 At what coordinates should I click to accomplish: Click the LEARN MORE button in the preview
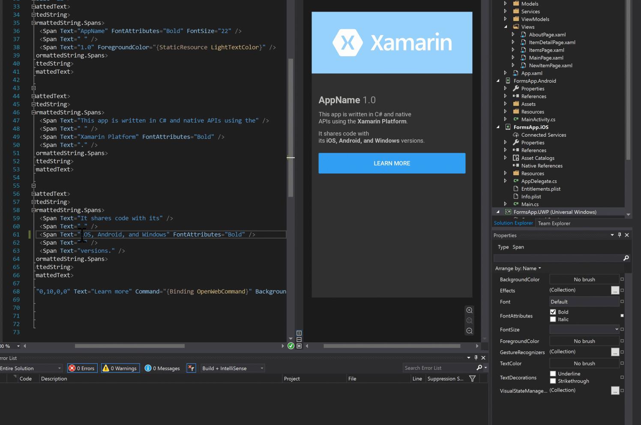pos(392,163)
